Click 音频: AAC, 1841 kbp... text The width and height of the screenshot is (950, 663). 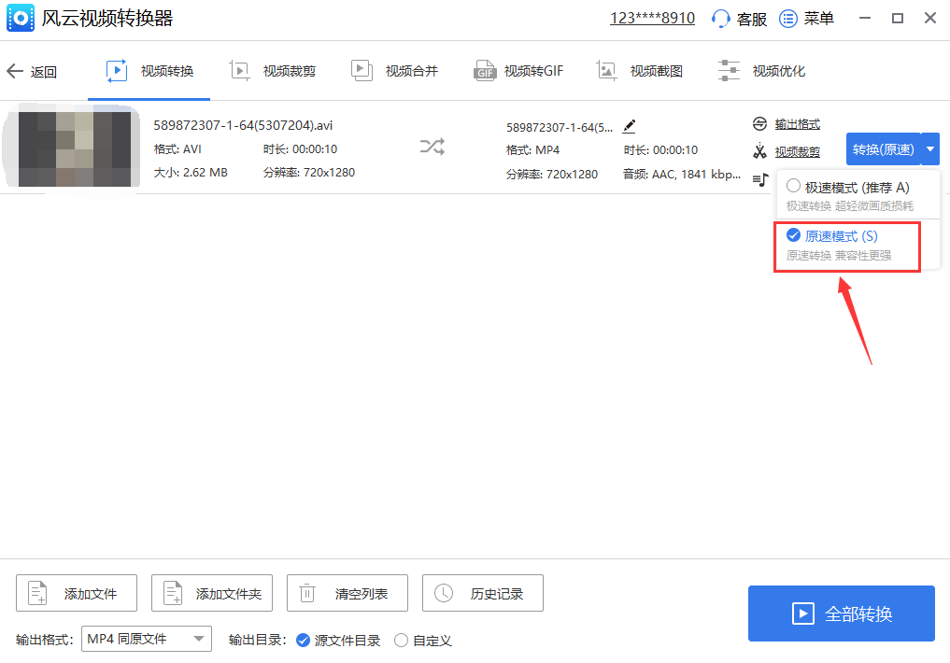[682, 175]
